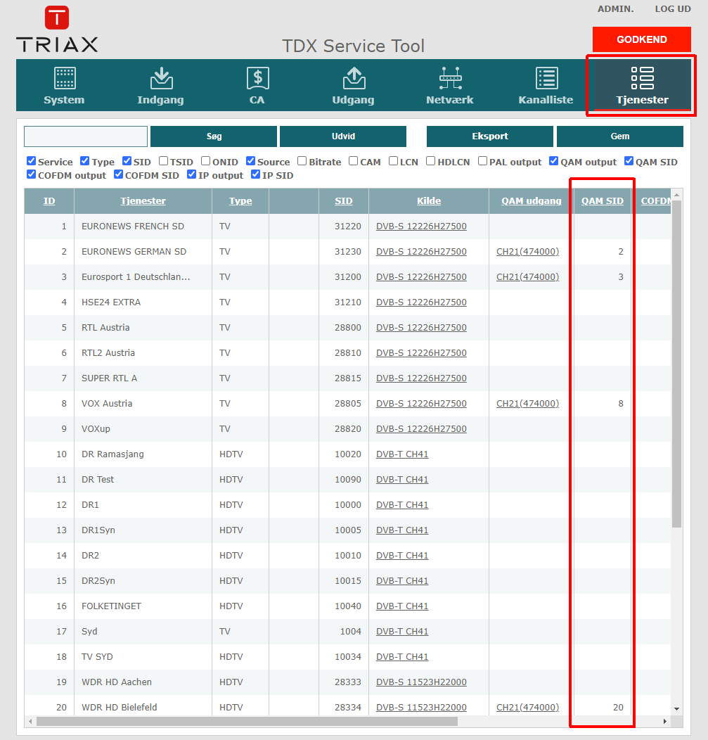
Task: Enable the CAM column checkbox
Action: [353, 161]
